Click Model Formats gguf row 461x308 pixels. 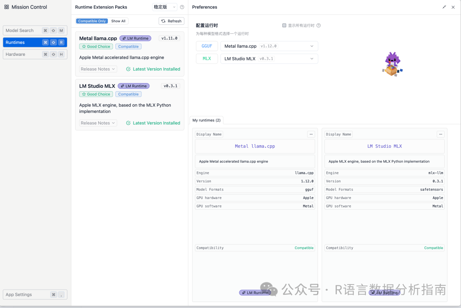coord(255,190)
